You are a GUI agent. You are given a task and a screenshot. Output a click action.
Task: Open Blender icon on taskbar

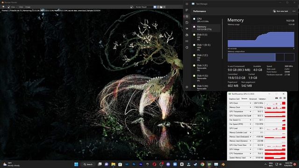[x=223, y=164]
